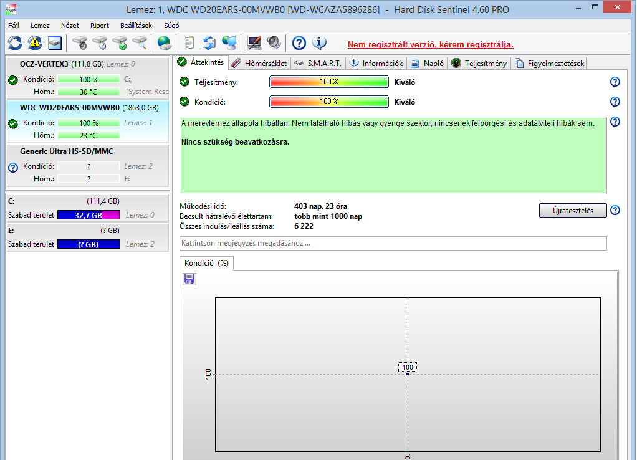
Task: Click the C: free space 32,7 GB bar
Action: tap(89, 215)
